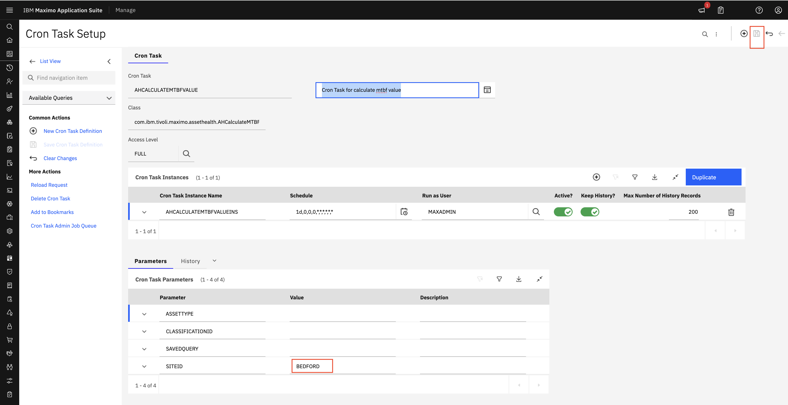The image size is (788, 405).
Task: Expand the CLASSIFICATIONID parameter row
Action: pos(144,331)
